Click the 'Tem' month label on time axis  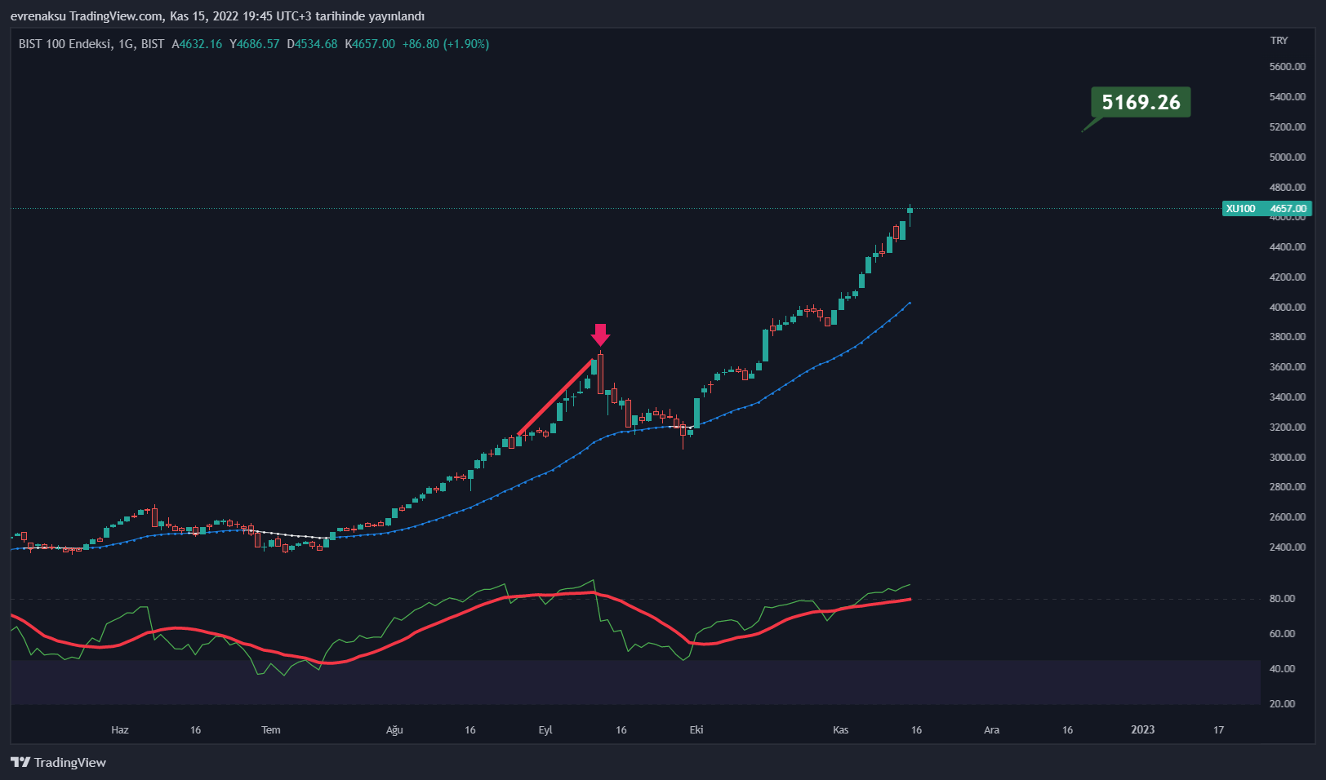click(271, 730)
